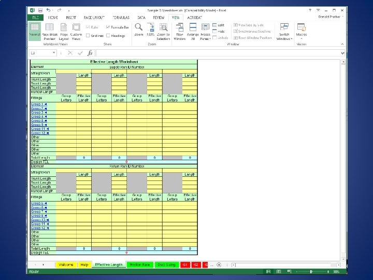Hide the current window
Image resolution: width=373 pixels, height=280 pixels.
(219, 31)
